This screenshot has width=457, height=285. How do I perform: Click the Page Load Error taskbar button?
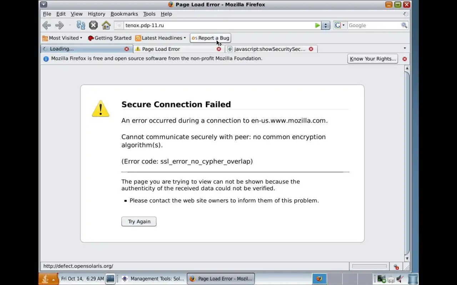221,279
